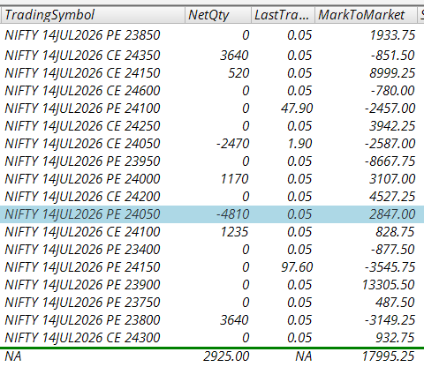Click NetQty 3640 in PE 23800 row
The image size is (424, 382).
[x=235, y=320]
